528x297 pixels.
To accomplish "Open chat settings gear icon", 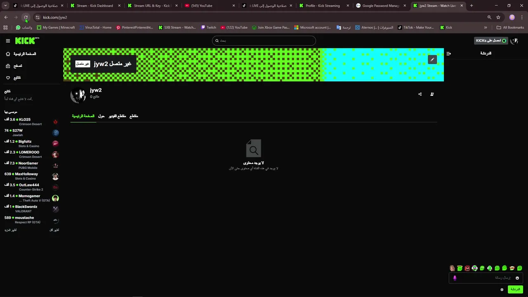I will (x=502, y=290).
